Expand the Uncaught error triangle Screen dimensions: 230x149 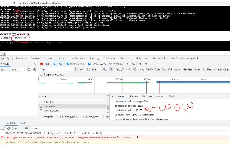point(5,138)
